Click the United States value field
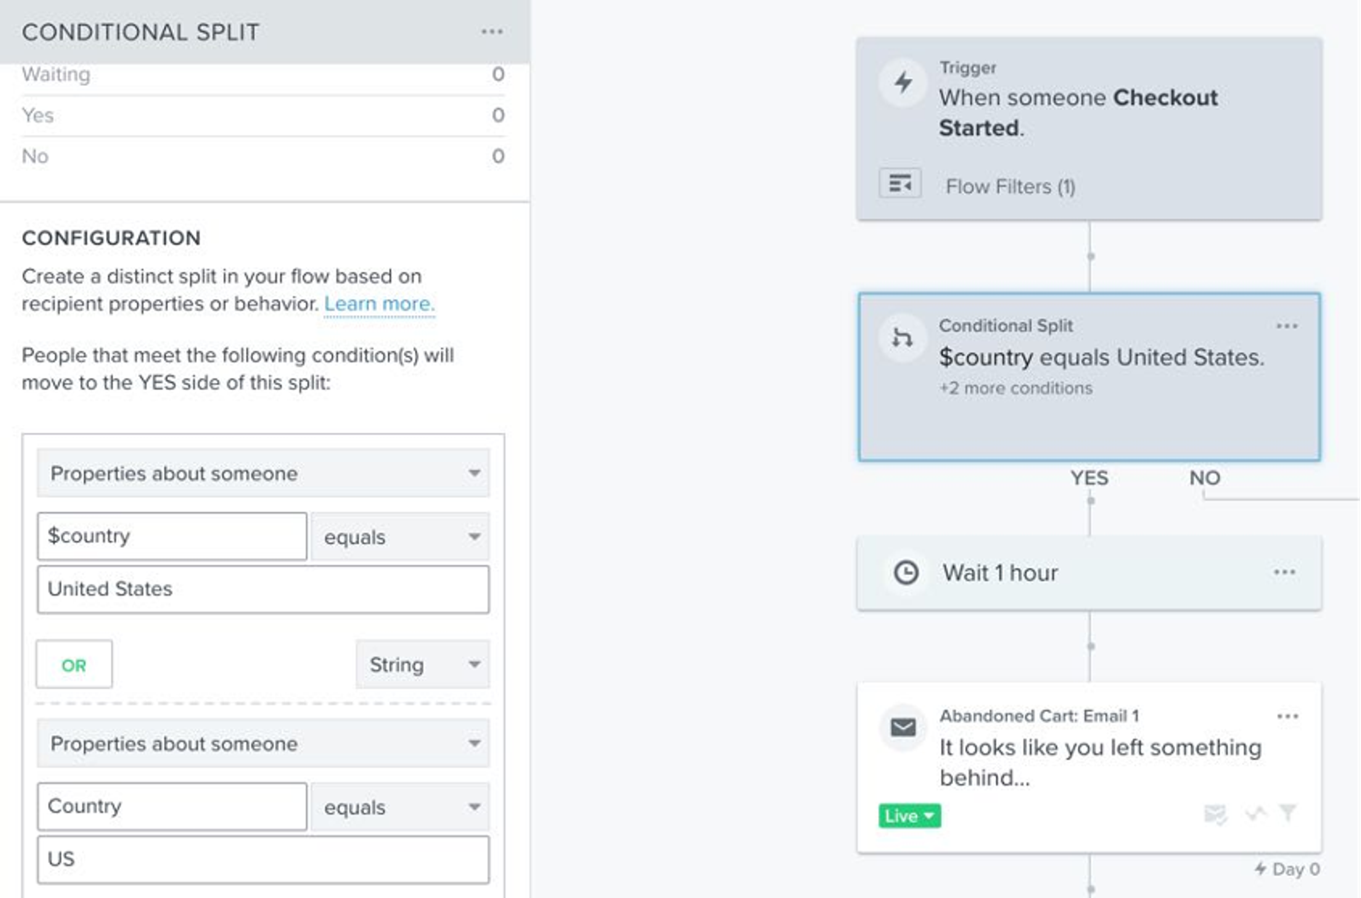Screen dimensions: 1361x898 pyautogui.click(x=263, y=589)
